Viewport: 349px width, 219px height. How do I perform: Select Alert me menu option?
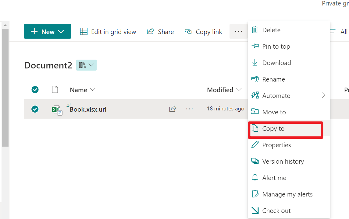pyautogui.click(x=289, y=178)
